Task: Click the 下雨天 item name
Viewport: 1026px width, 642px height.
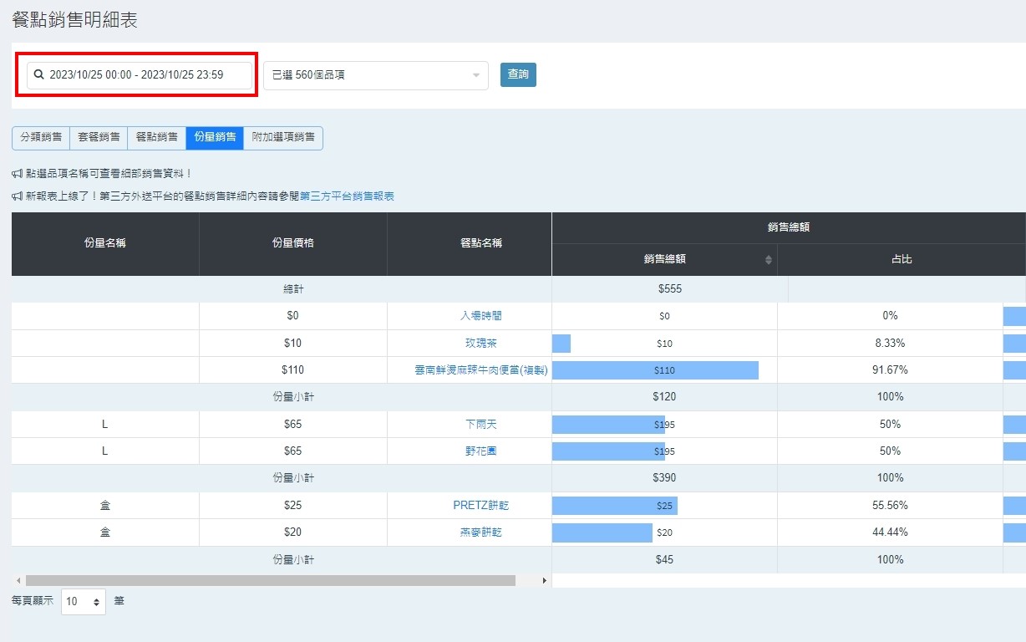Action: [x=481, y=425]
